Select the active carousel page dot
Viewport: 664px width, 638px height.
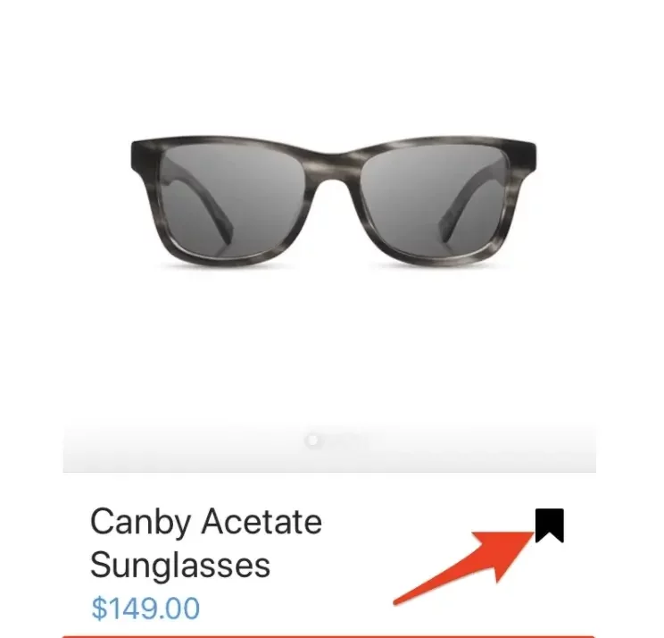click(x=312, y=441)
